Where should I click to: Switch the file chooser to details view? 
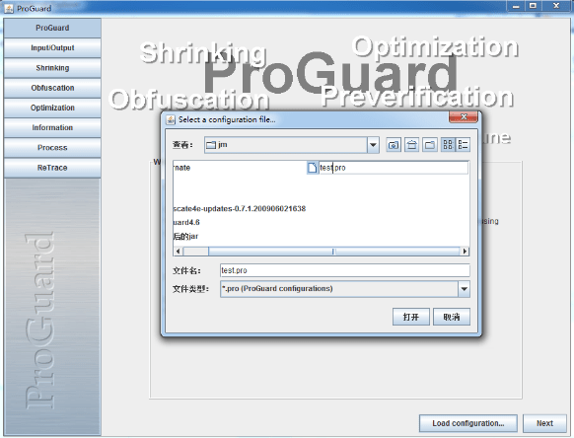tap(463, 145)
